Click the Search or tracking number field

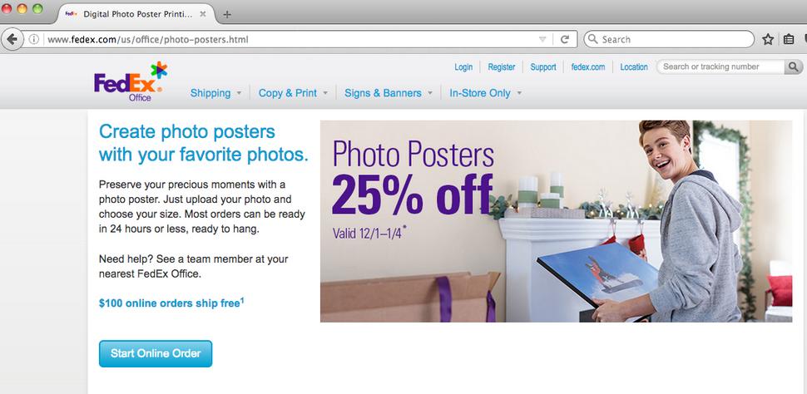[x=720, y=66]
